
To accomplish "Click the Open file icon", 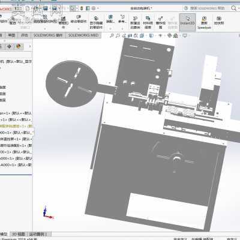I will click(36, 8).
